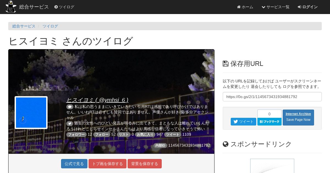The image size is (330, 173).
Task: Expand the サービス一覧 dropdown menu
Action: 276,7
